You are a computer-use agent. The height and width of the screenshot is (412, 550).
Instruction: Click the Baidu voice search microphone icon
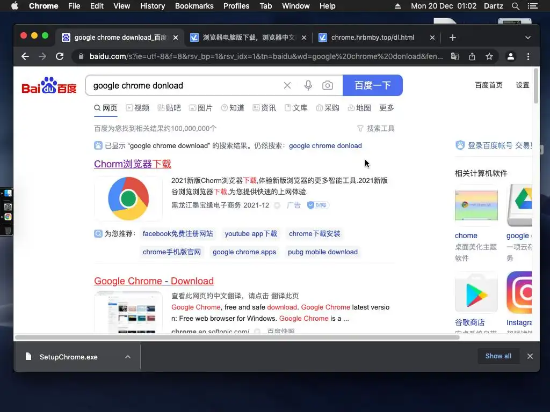tap(308, 85)
